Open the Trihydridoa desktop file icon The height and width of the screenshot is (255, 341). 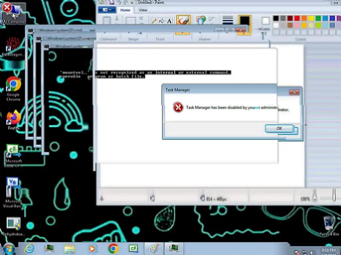(13, 226)
